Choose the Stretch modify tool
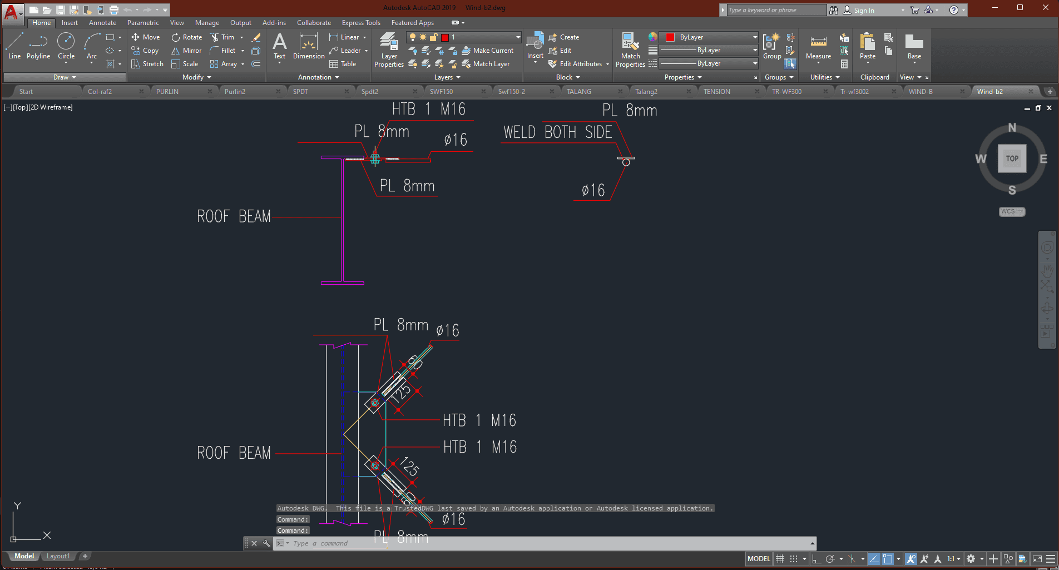Viewport: 1059px width, 570px height. [147, 64]
